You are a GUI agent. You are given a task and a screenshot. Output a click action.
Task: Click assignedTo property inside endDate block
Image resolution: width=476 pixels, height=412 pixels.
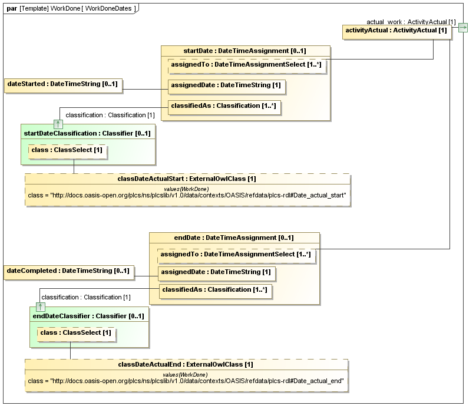[x=236, y=254]
